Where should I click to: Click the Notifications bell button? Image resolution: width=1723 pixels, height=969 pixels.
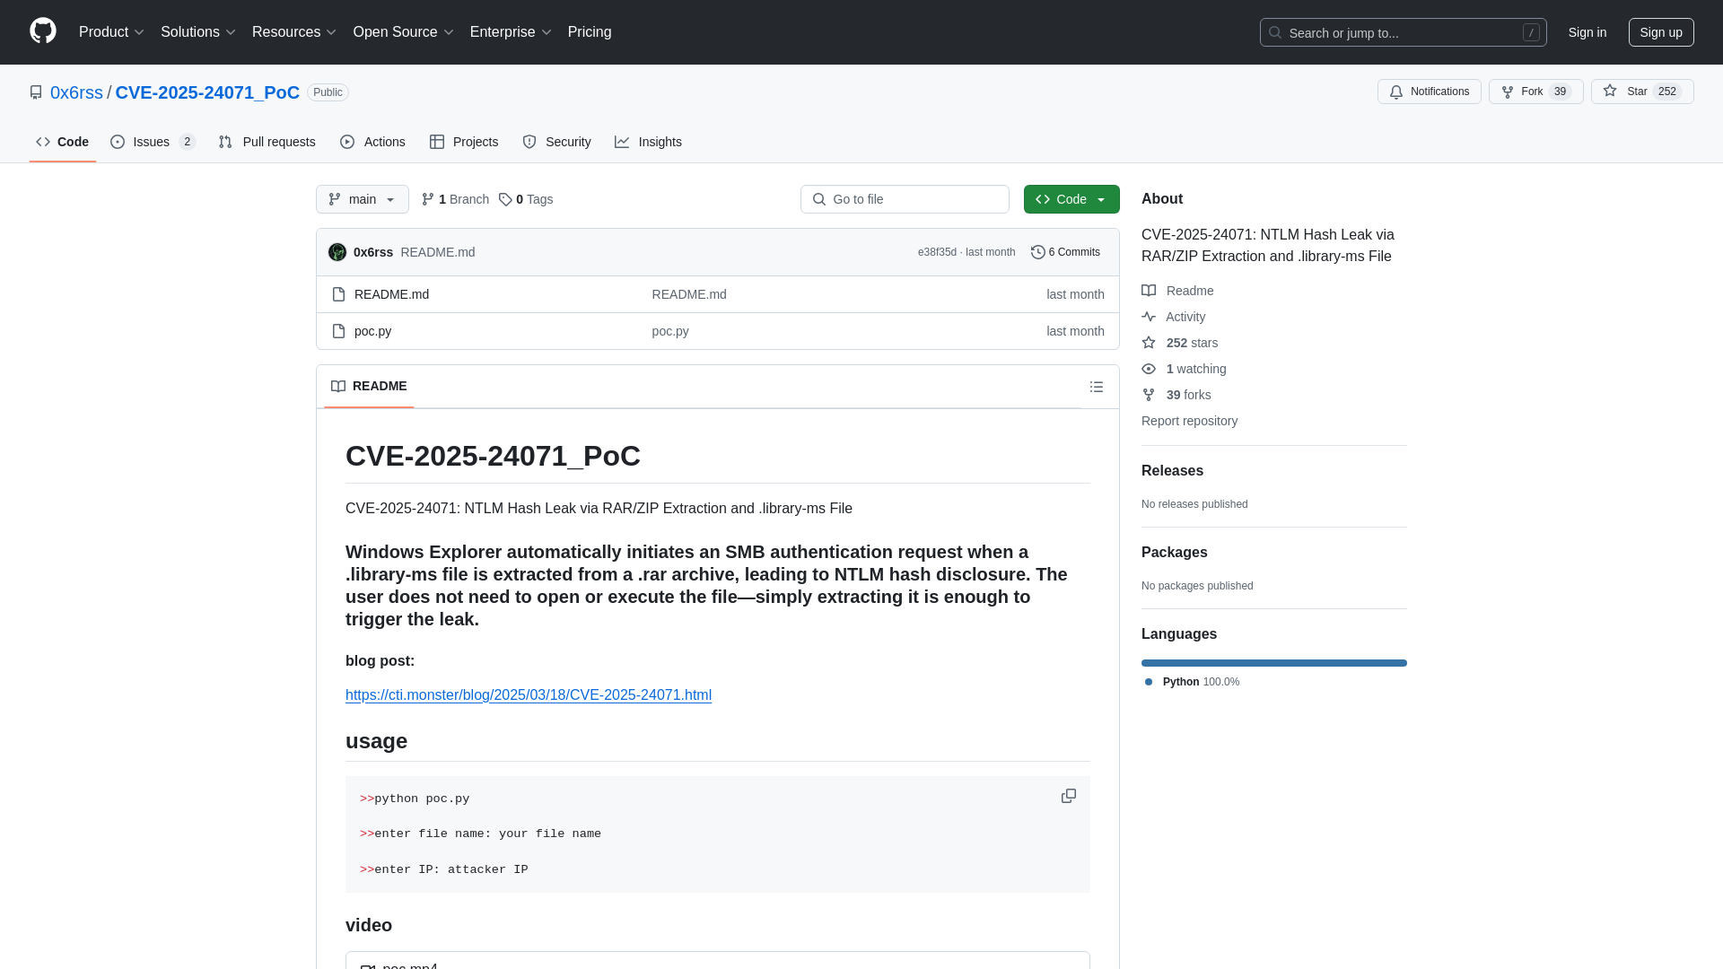click(1429, 92)
